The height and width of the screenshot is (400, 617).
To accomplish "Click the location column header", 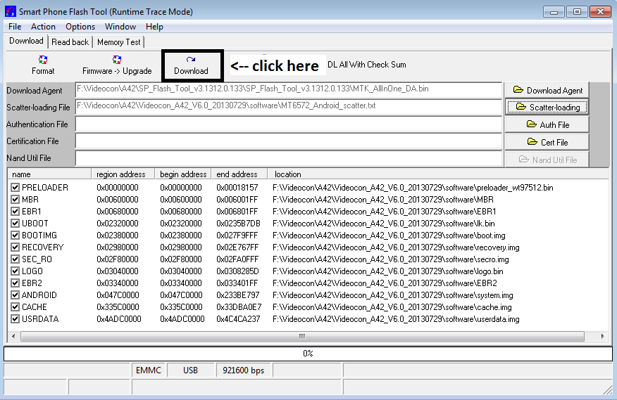I will (x=437, y=174).
